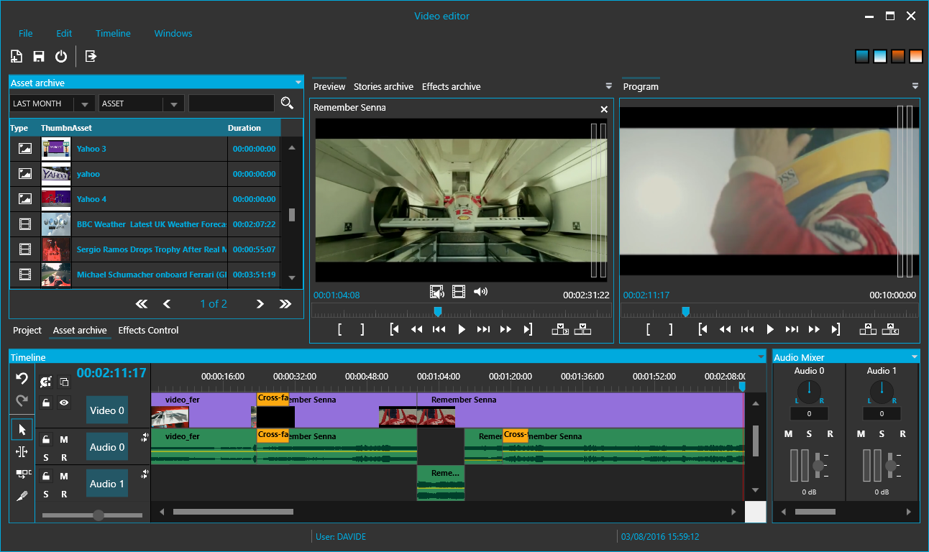Select the razor blade cut tool
Screen dimensions: 929x552
point(22,496)
